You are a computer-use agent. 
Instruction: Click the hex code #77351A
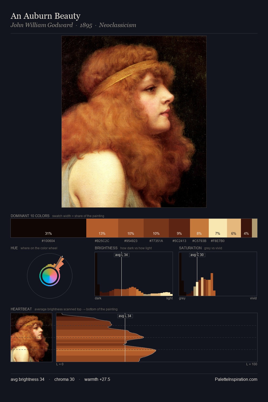(156, 241)
